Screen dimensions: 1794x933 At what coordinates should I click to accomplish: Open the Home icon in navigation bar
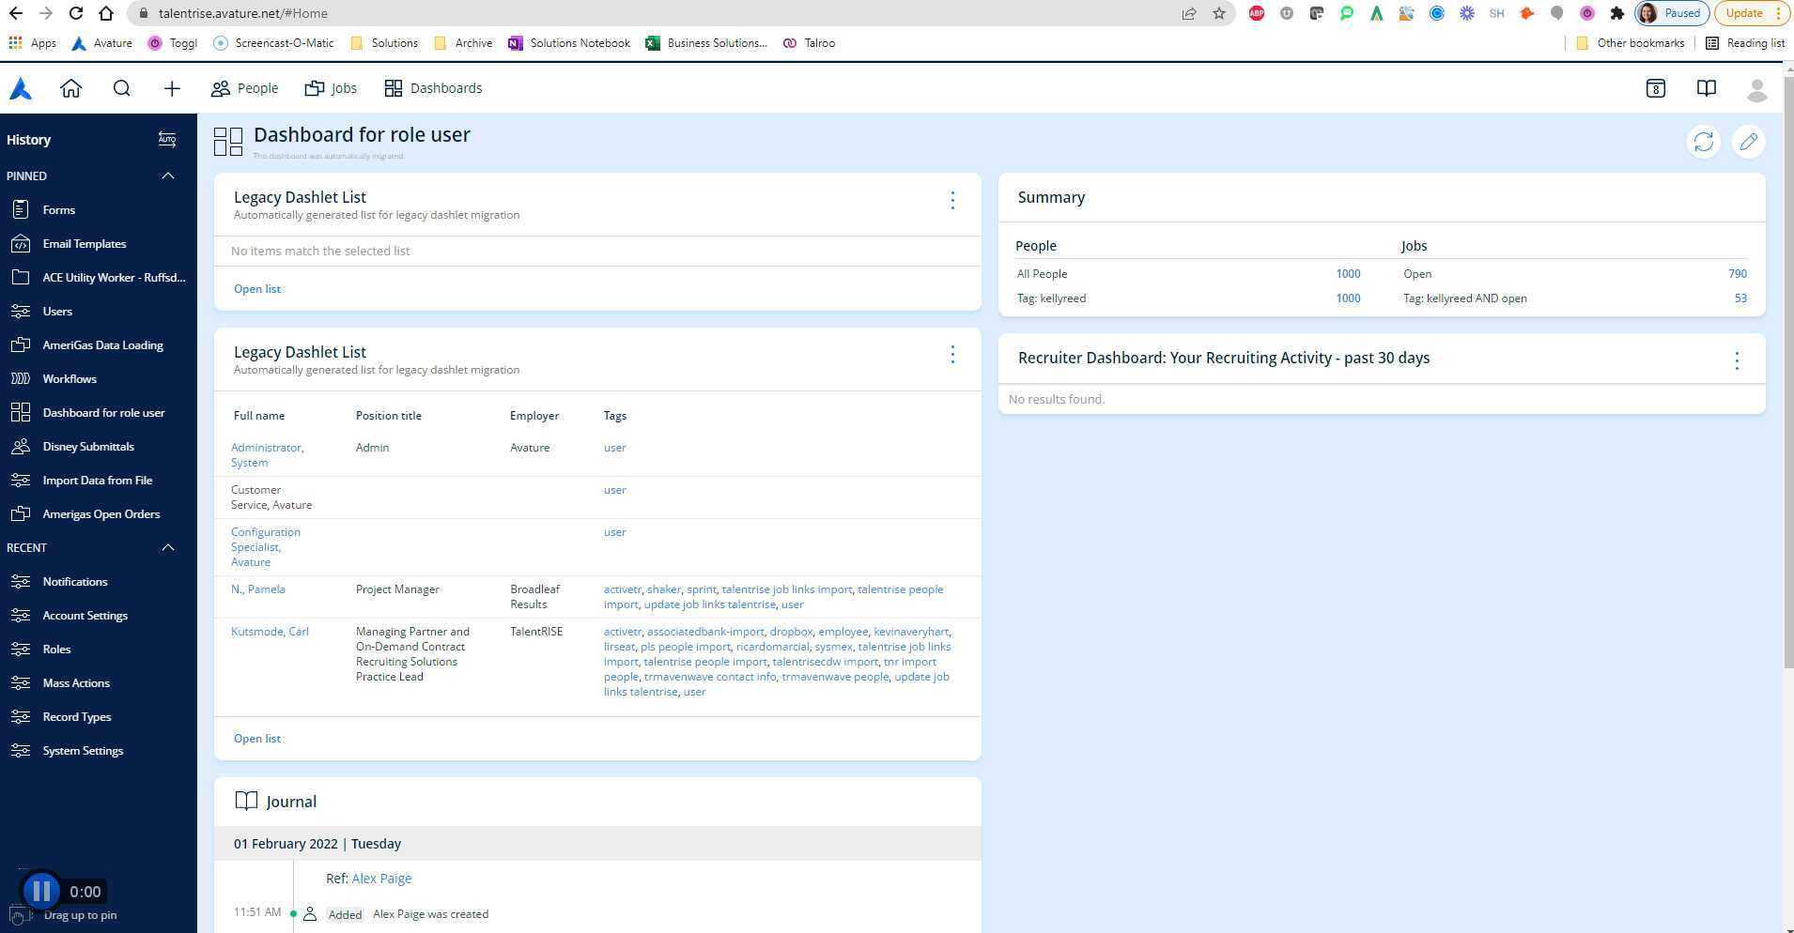(71, 87)
